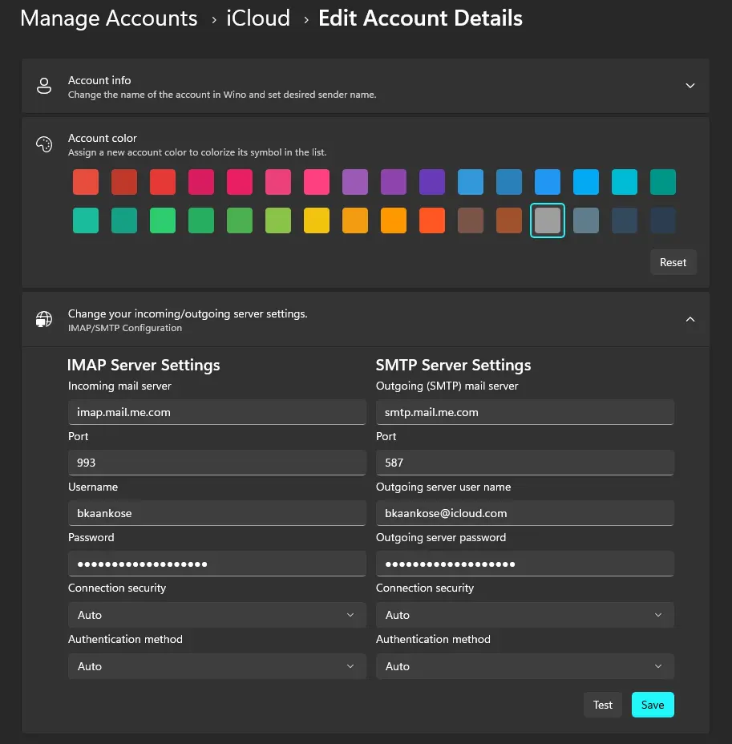Test the server connection settings
Viewport: 732px width, 744px height.
click(x=602, y=705)
